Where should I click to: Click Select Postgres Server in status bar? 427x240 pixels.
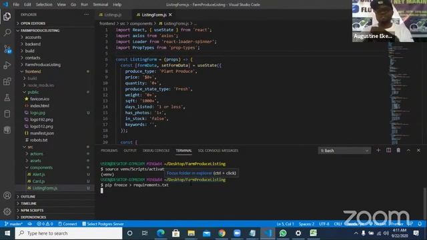[103, 224]
